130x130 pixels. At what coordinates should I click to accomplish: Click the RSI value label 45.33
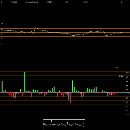pyautogui.click(x=120, y=33)
